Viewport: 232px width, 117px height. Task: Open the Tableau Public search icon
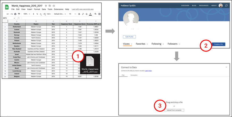[226, 5]
